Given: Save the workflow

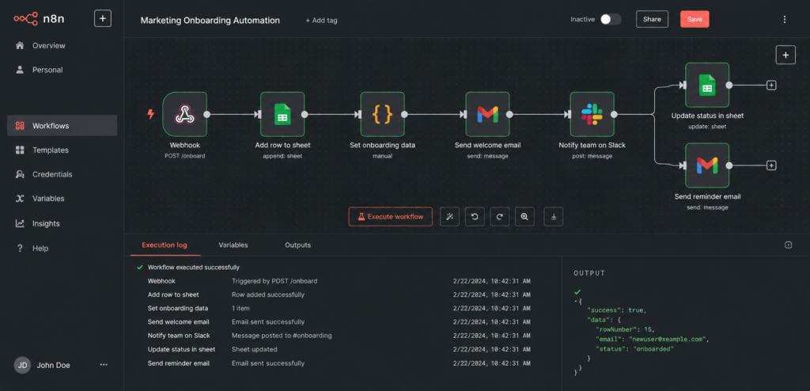Looking at the screenshot, I should point(695,19).
